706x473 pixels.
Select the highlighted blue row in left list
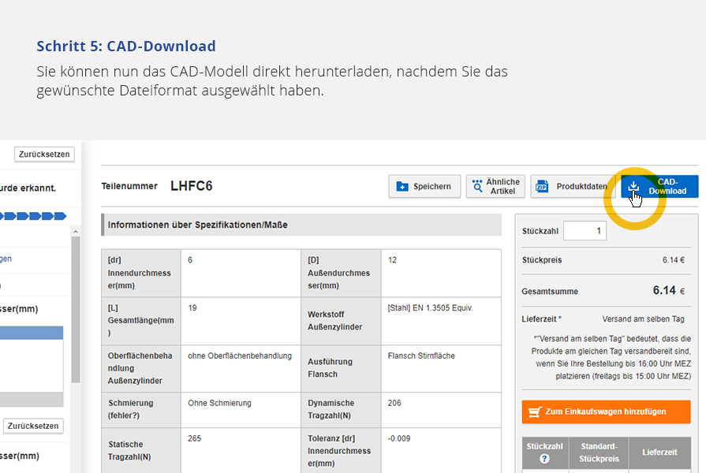(32, 333)
